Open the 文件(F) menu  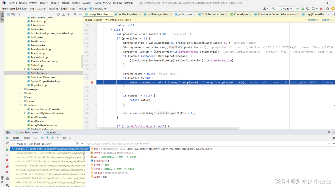point(13,3)
